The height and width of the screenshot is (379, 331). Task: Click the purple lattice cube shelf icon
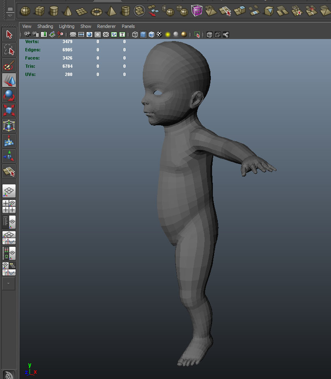click(197, 11)
